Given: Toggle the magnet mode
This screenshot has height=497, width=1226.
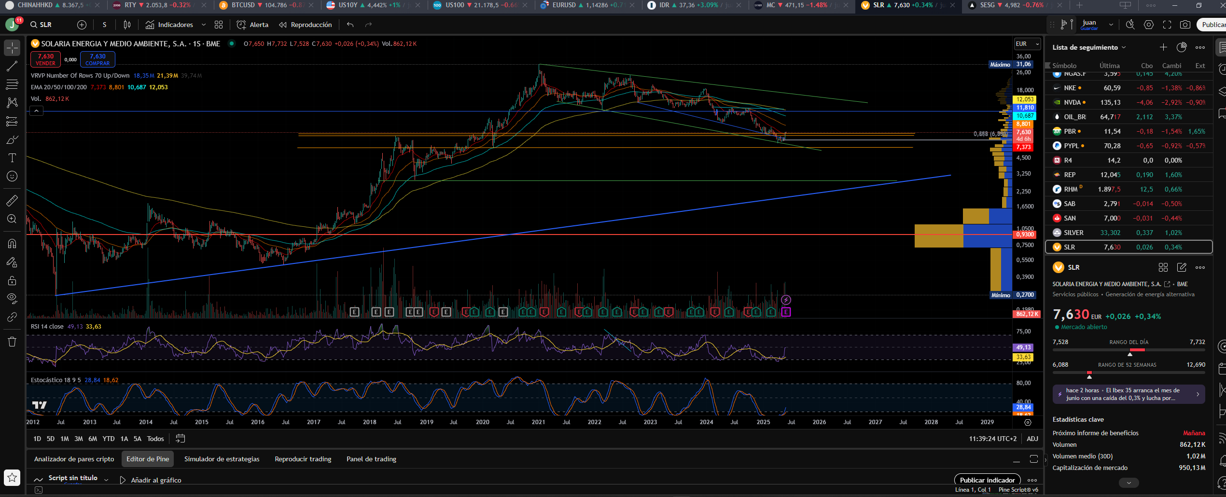Looking at the screenshot, I should pyautogui.click(x=12, y=243).
